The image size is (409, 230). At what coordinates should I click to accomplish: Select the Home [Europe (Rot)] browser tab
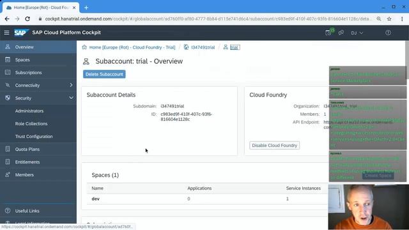tap(40, 8)
